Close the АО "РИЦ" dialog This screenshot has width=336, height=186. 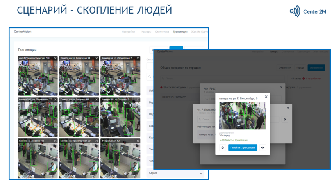[x=281, y=87]
